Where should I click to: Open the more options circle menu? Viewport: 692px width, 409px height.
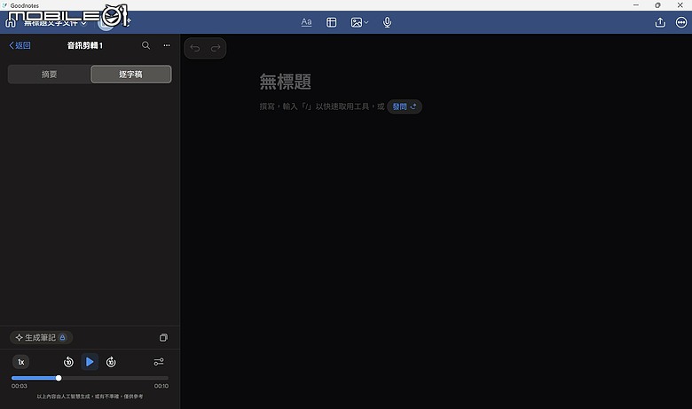click(681, 22)
